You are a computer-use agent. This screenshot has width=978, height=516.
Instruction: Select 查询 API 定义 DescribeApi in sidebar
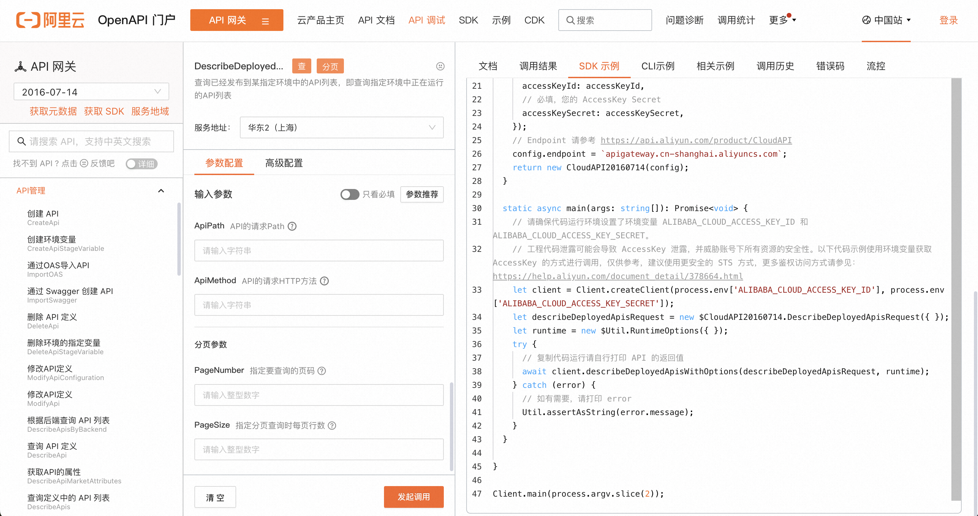52,450
